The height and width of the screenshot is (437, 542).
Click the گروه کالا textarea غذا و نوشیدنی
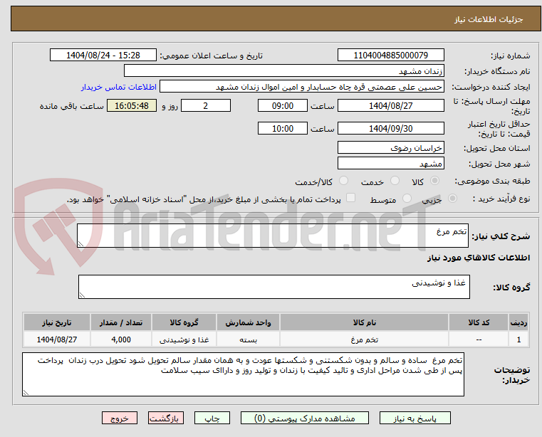pos(274,287)
